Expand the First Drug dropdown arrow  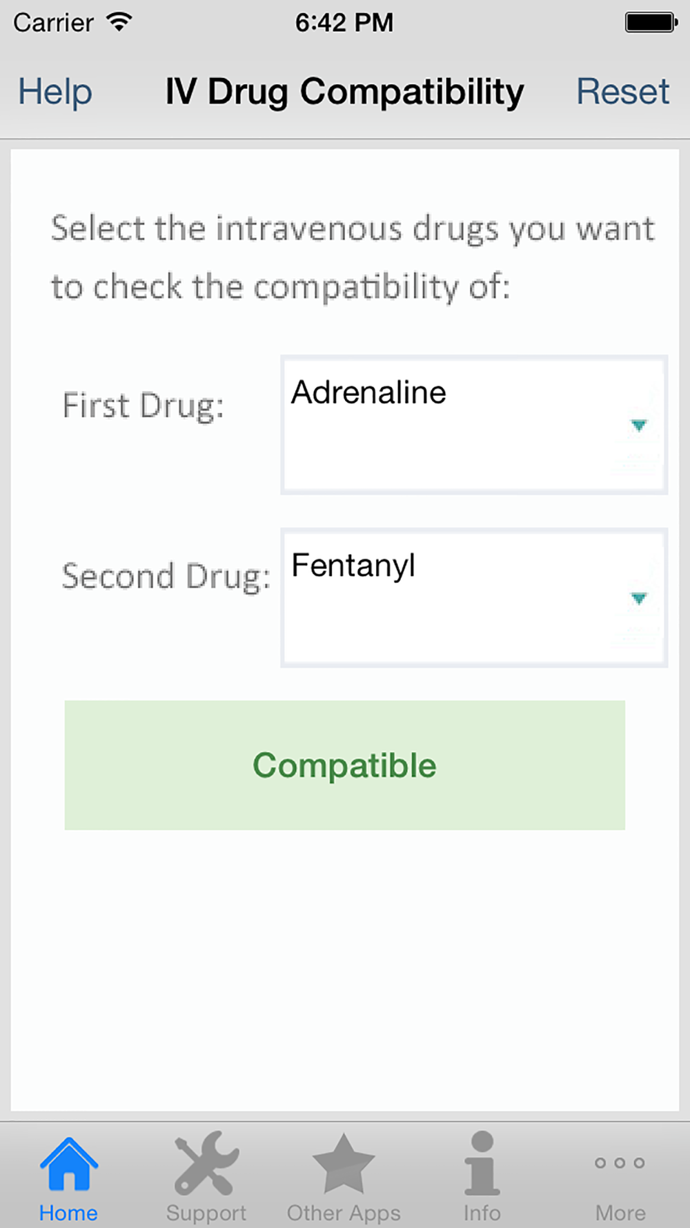click(639, 425)
